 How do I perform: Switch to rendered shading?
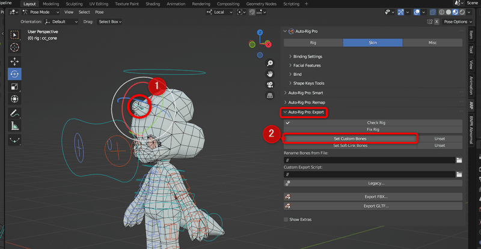[462, 12]
